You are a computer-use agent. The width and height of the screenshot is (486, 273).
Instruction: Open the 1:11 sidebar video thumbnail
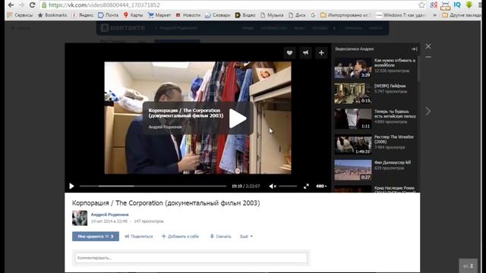352,119
